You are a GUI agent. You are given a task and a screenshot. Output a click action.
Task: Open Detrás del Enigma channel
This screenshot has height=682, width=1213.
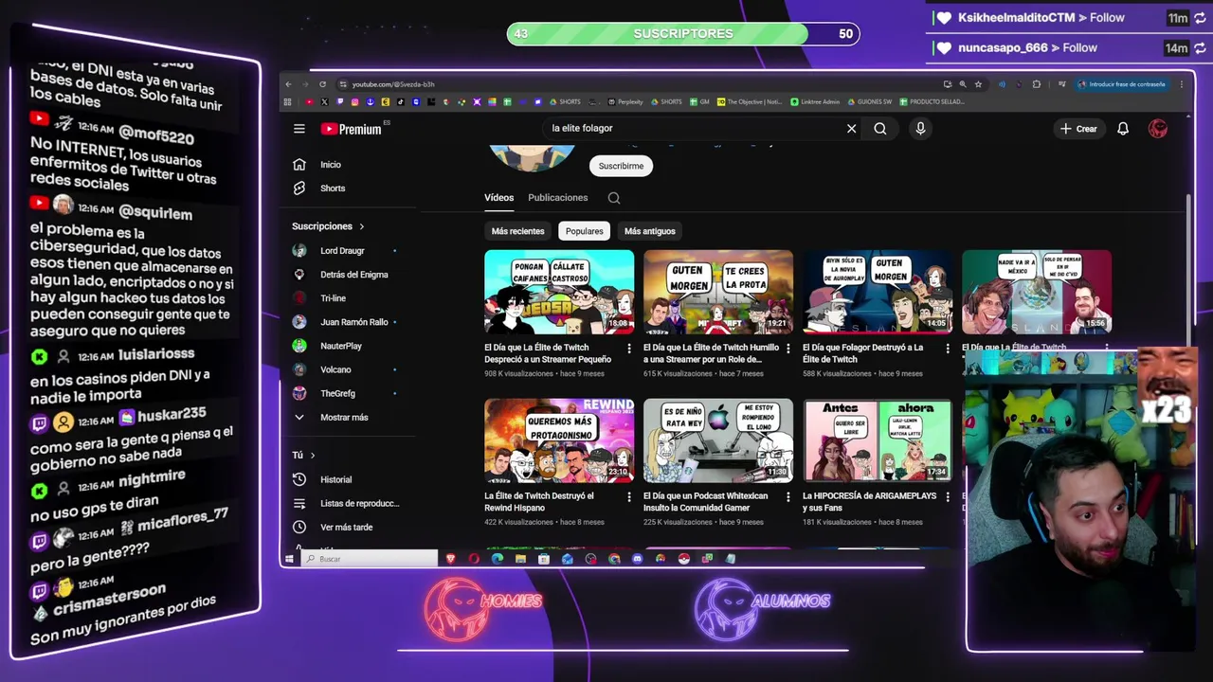tap(353, 275)
